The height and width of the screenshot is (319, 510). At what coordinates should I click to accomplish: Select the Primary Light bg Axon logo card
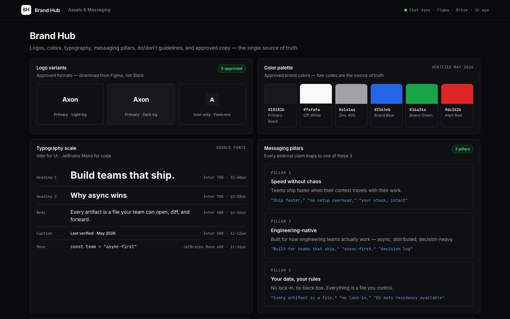(x=70, y=104)
